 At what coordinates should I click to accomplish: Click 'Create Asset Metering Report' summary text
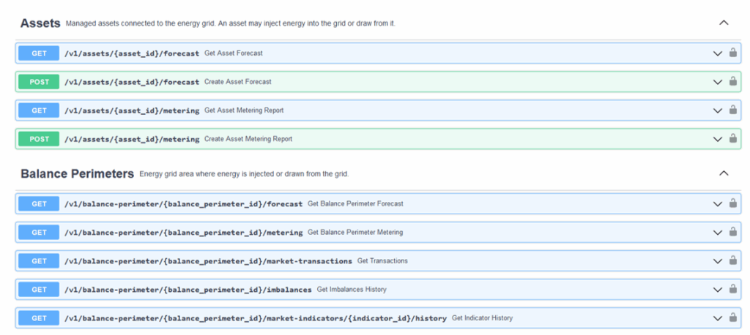[248, 139]
